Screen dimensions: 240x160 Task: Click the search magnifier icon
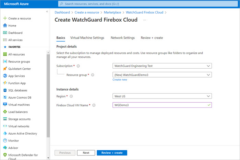pyautogui.click(x=61, y=4)
